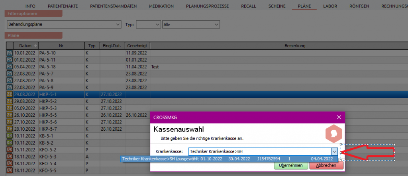Expand the Typ dropdown
The width and height of the screenshot is (408, 176).
coord(157,25)
